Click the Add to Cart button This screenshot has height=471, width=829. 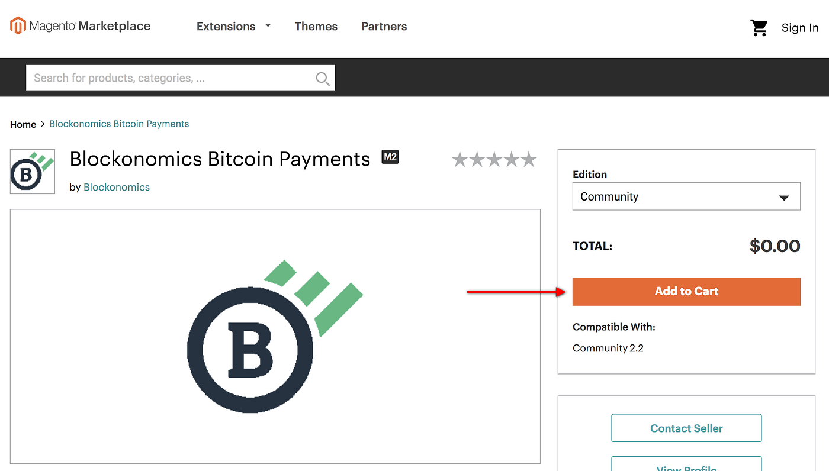pyautogui.click(x=686, y=292)
